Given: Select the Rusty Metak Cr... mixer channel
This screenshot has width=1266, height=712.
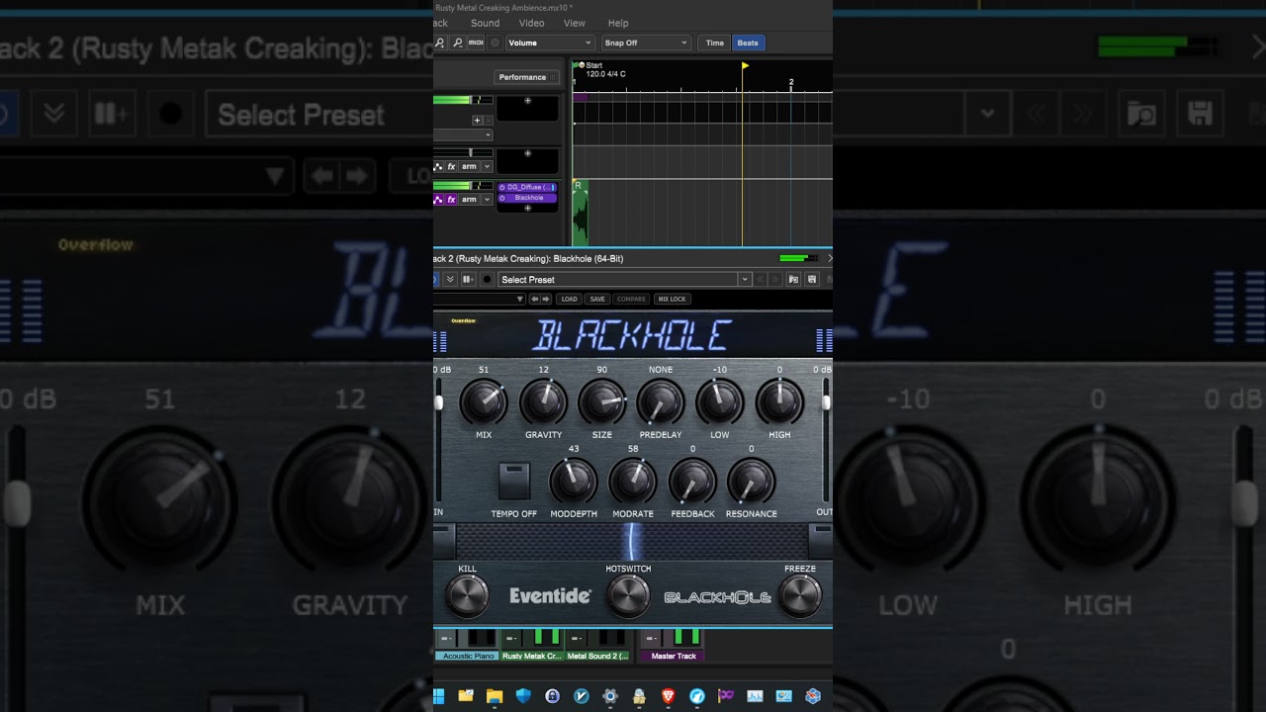Looking at the screenshot, I should [x=531, y=656].
